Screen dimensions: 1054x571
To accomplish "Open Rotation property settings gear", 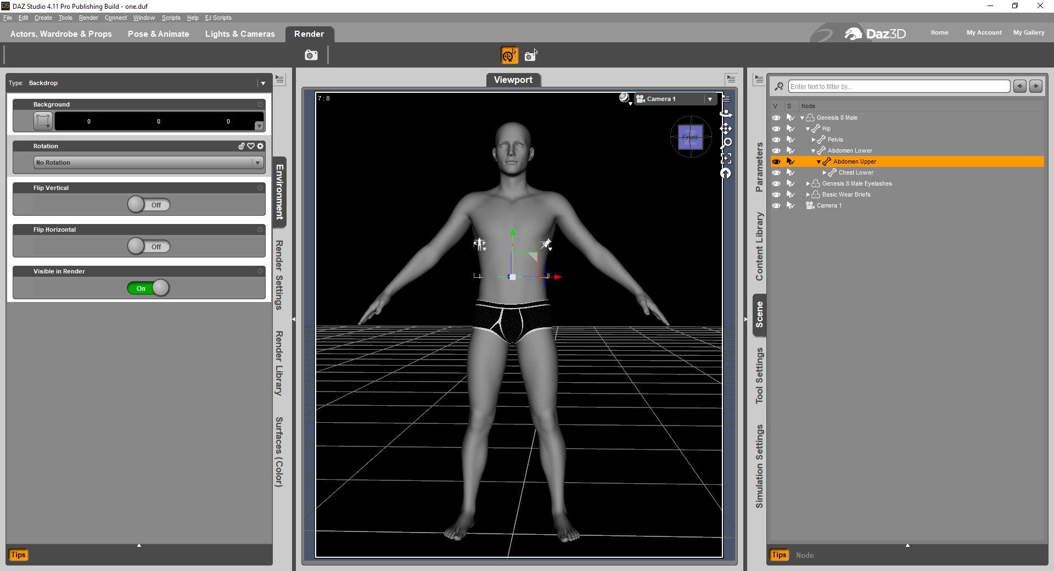I will tap(260, 146).
